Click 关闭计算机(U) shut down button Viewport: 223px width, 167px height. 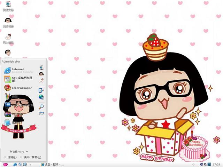pos(31,157)
